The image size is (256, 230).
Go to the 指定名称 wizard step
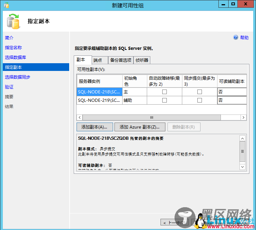point(13,47)
